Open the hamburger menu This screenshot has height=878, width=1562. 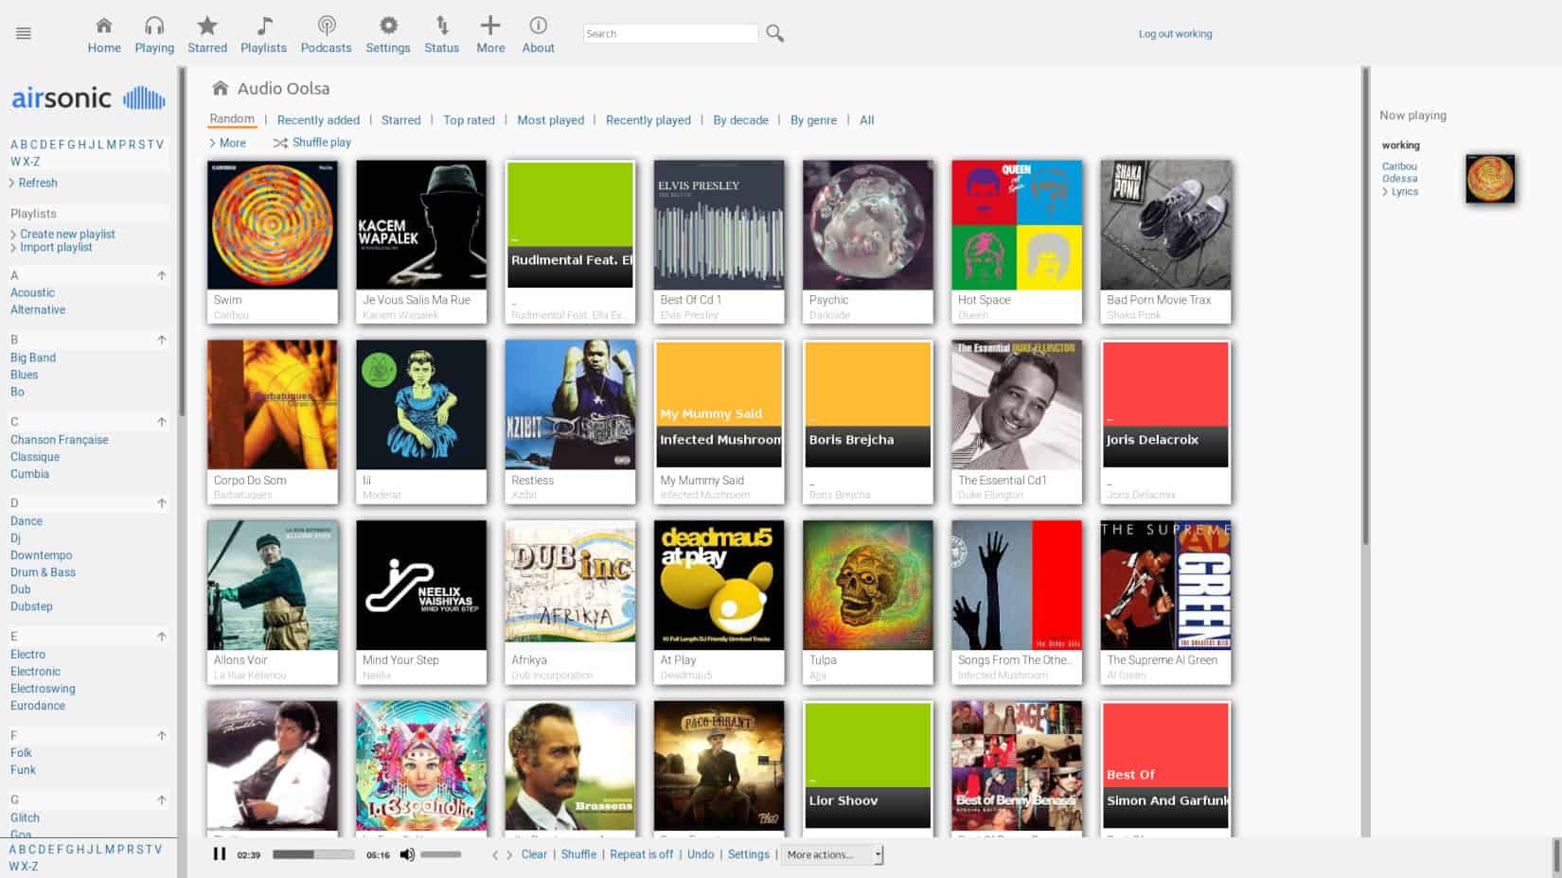[23, 31]
